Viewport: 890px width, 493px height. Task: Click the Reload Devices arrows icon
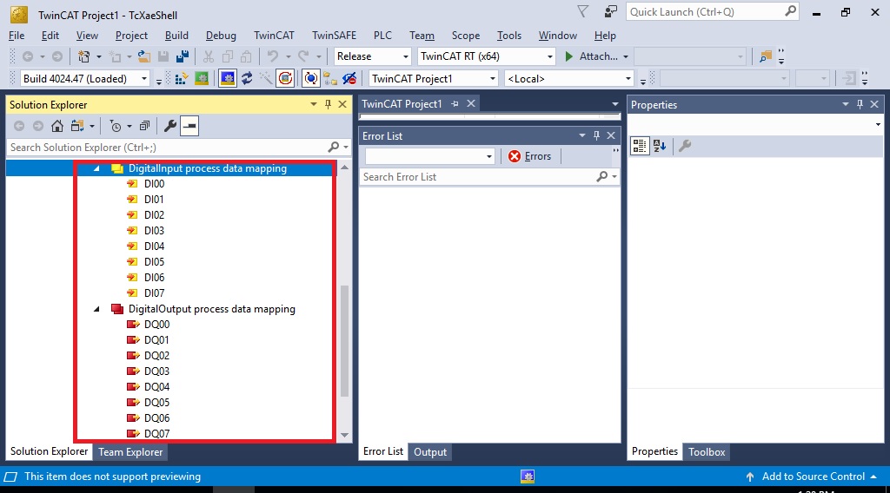[x=247, y=78]
